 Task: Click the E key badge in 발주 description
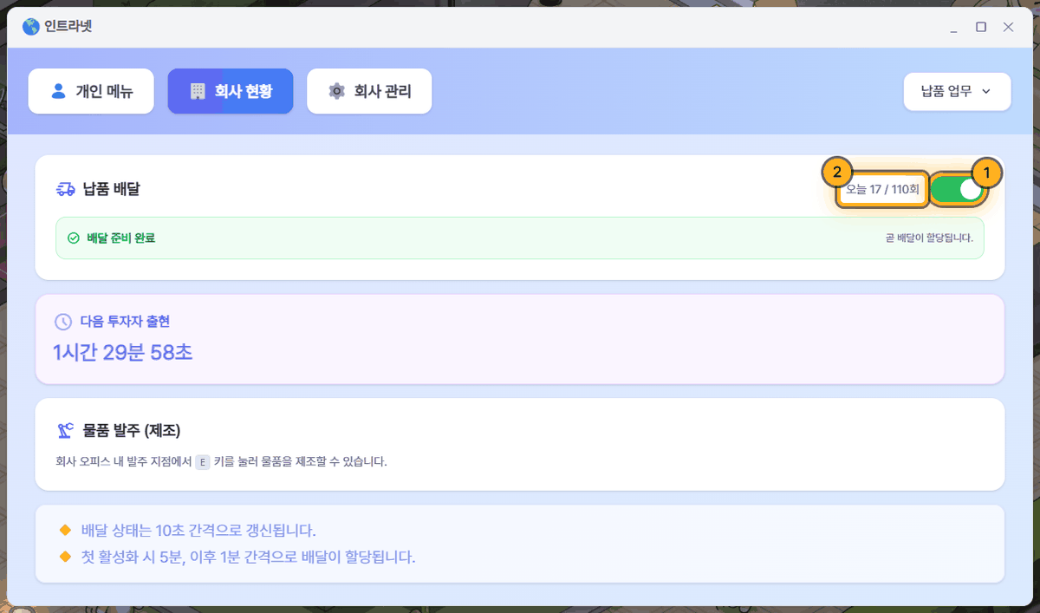(203, 461)
